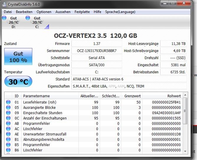Open the Datei menu
Screen dimensions: 197x160
click(8, 12)
